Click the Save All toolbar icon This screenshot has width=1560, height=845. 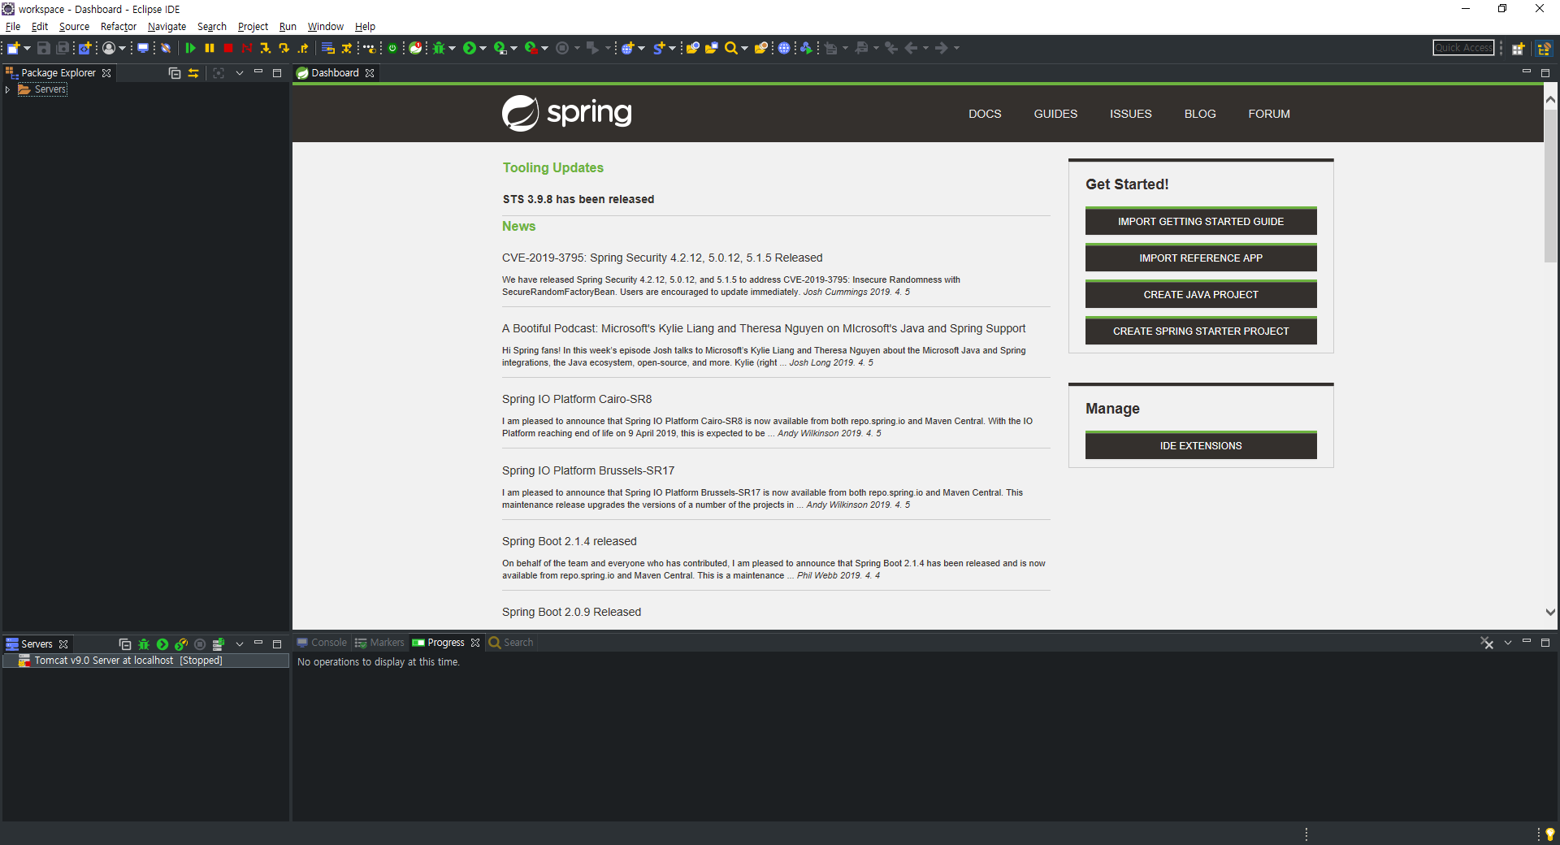click(x=63, y=48)
